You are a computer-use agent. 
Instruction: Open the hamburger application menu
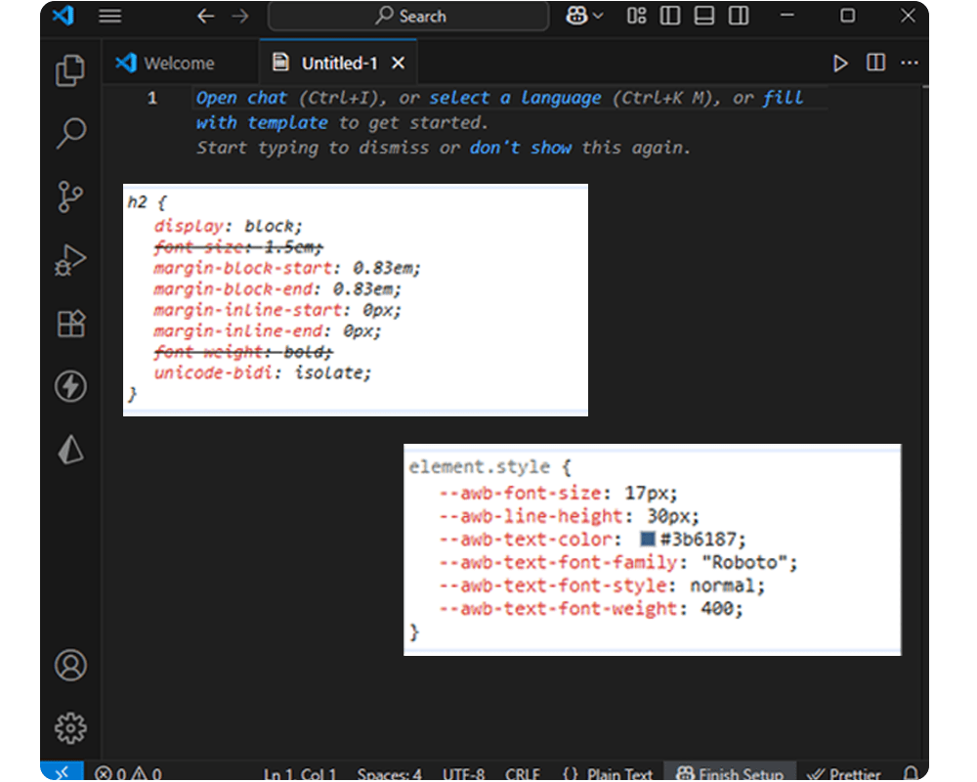click(x=109, y=16)
